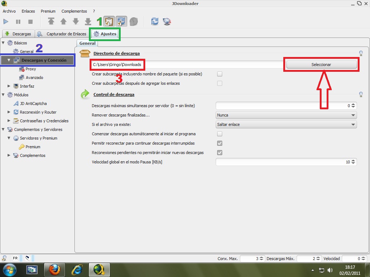
Task: Collapse the Descargas y Conexión node arrow
Action: pos(9,60)
